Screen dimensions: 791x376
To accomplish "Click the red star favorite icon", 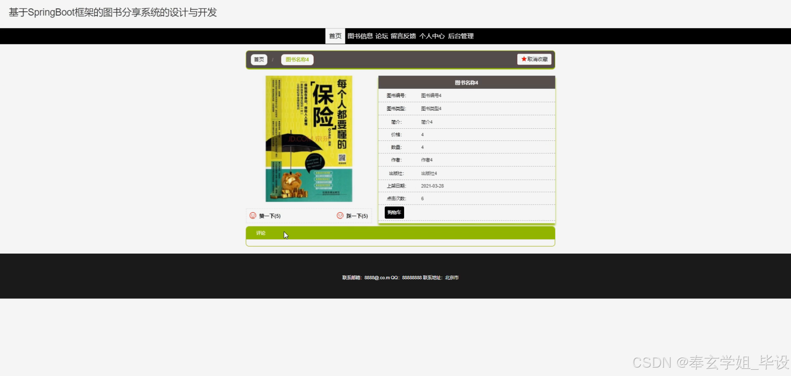I will tap(524, 59).
